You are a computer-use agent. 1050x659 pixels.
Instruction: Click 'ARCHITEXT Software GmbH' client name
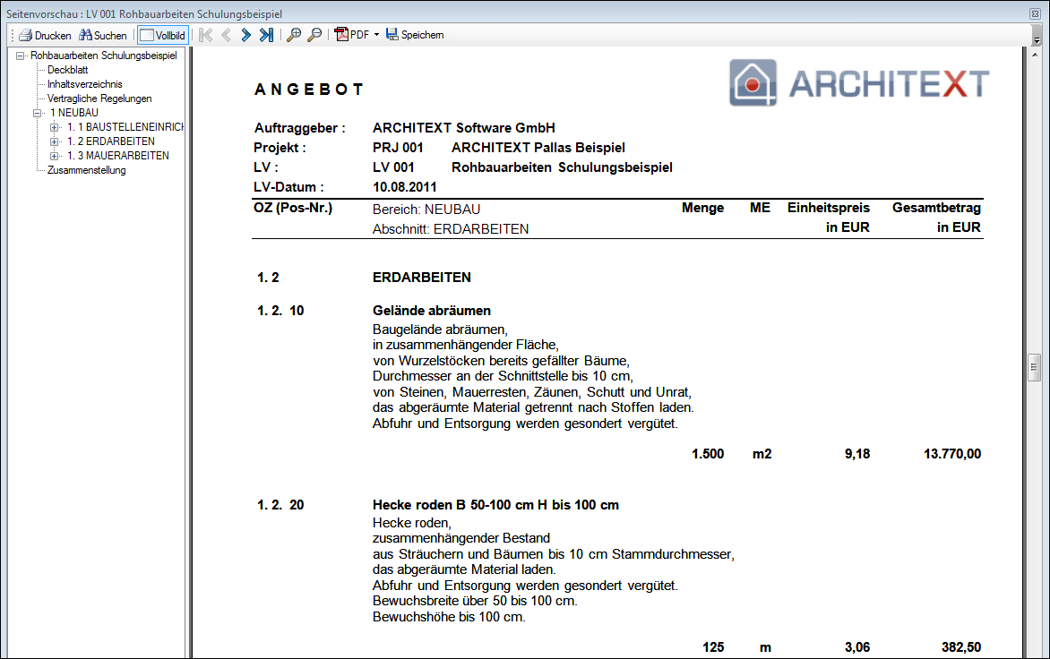464,128
